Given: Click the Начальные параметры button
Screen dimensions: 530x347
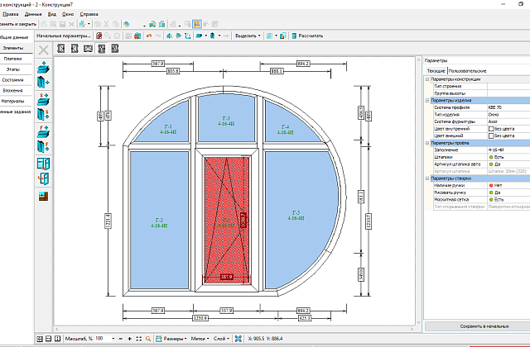Looking at the screenshot, I should (64, 36).
